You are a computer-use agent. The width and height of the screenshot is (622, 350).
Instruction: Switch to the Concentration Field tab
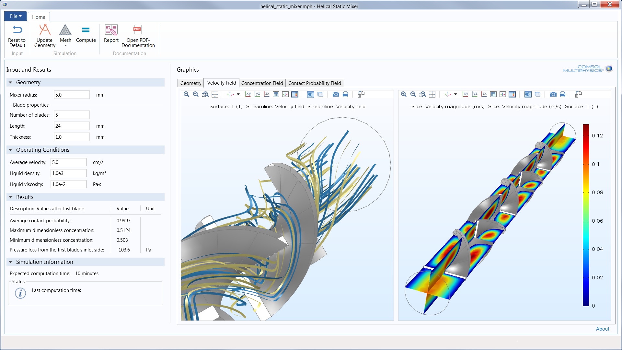tap(262, 83)
